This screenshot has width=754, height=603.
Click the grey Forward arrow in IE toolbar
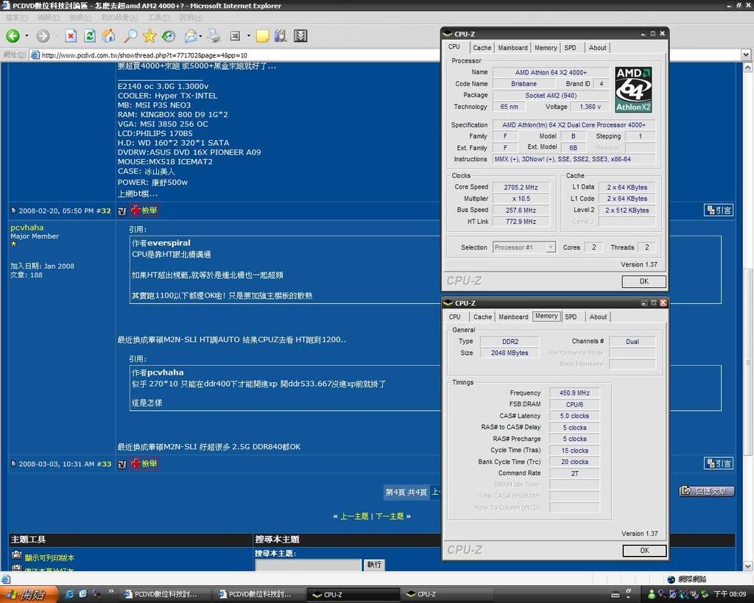click(43, 35)
